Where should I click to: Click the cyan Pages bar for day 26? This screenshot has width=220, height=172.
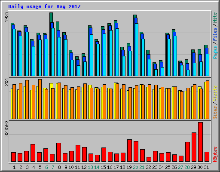pos(175,56)
